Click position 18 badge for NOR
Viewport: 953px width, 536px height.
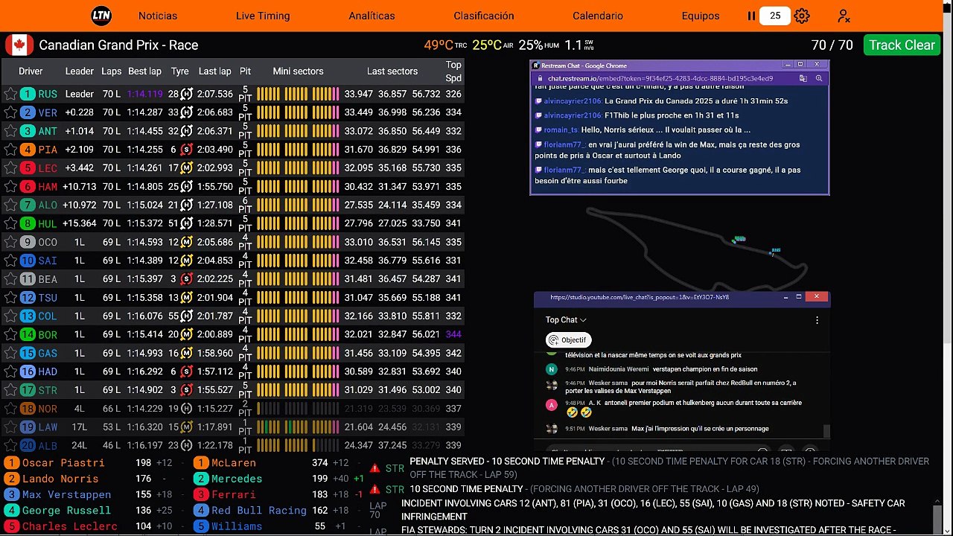click(x=28, y=408)
